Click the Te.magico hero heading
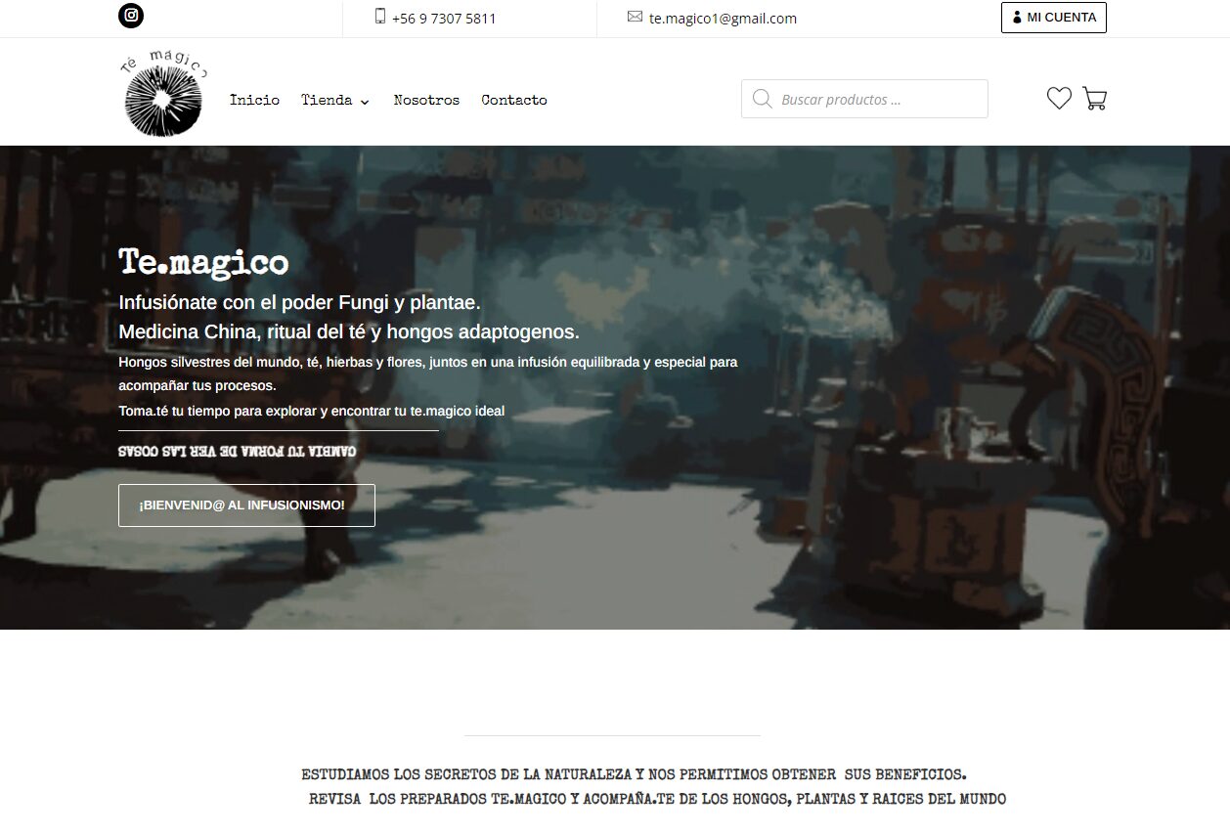Viewport: 1230px width, 834px height. (x=203, y=262)
